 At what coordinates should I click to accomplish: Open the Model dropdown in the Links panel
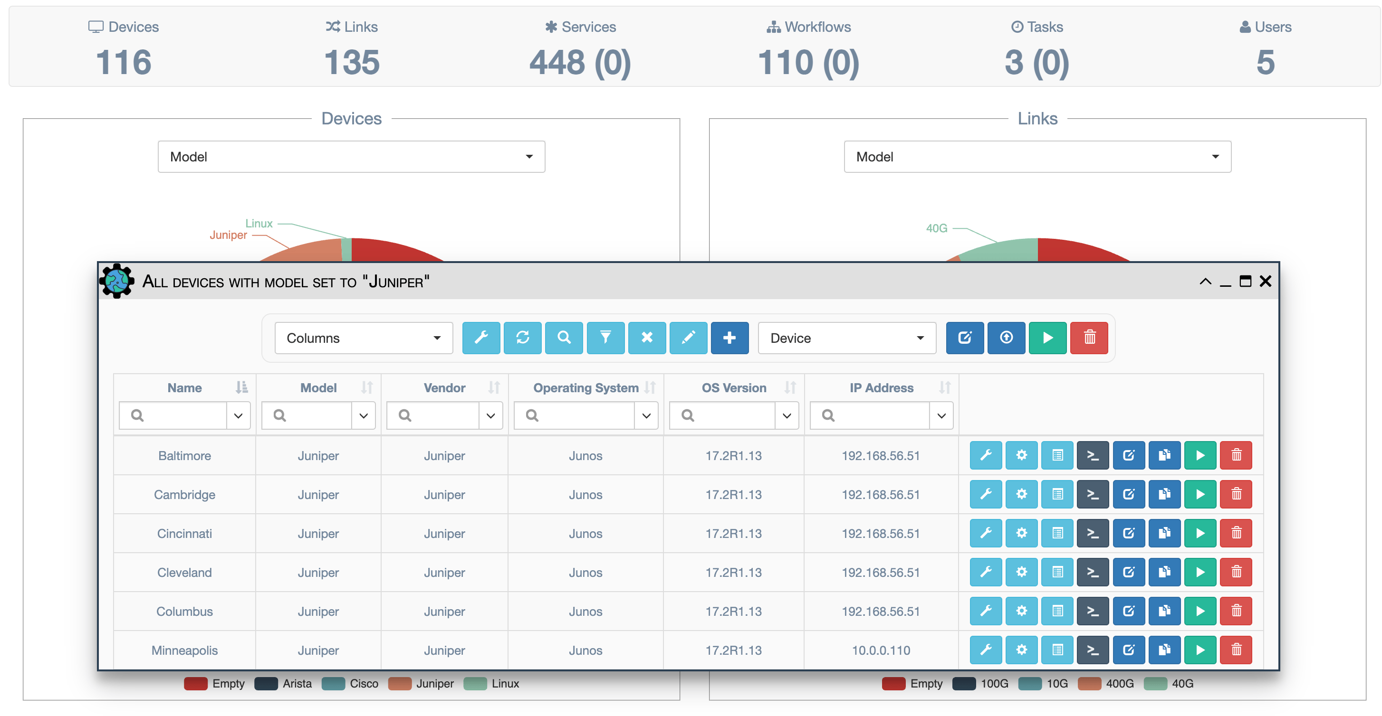coord(1037,157)
